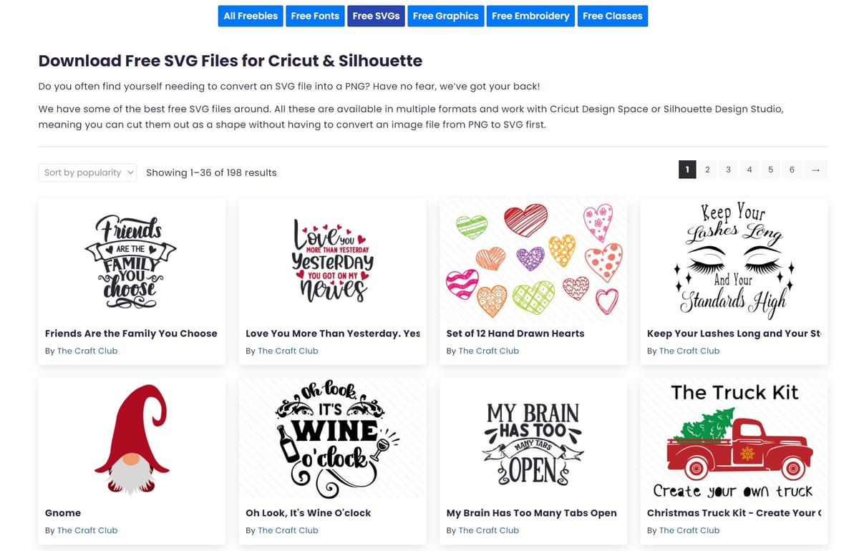
Task: Switch to the All Freebies tab
Action: coord(250,15)
